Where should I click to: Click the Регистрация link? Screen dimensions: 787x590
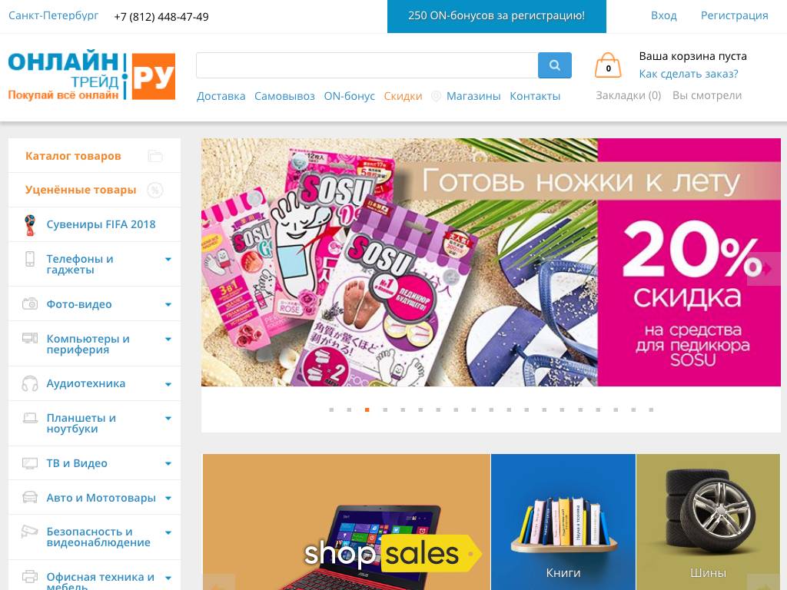pyautogui.click(x=734, y=15)
